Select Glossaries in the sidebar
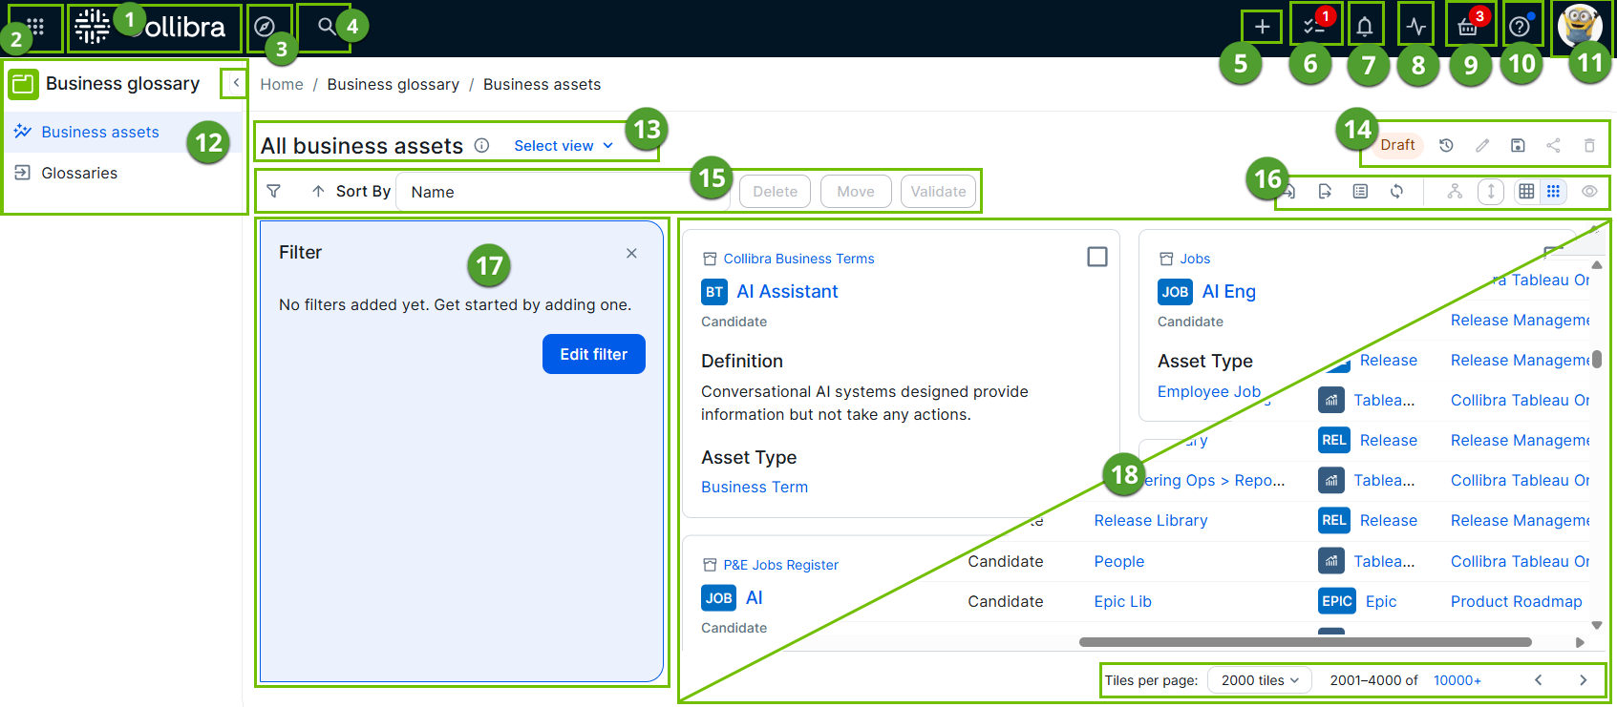The image size is (1617, 707). 79,173
